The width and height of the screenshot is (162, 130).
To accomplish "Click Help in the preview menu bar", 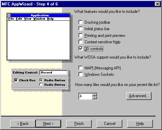I will tap(50, 19).
